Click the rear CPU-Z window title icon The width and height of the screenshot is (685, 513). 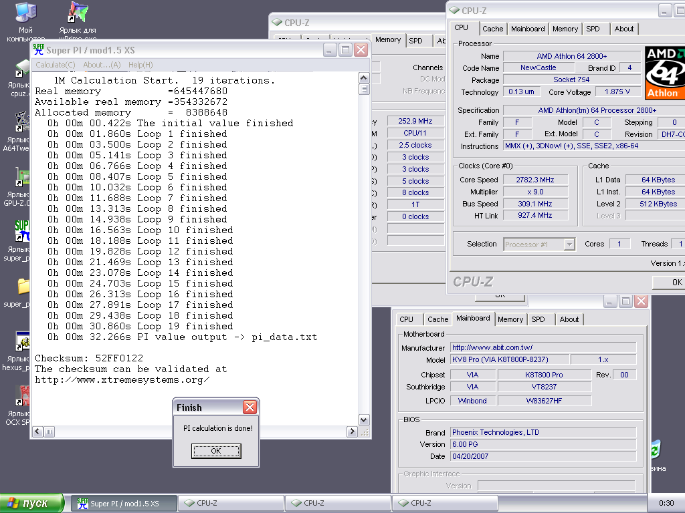pyautogui.click(x=277, y=22)
